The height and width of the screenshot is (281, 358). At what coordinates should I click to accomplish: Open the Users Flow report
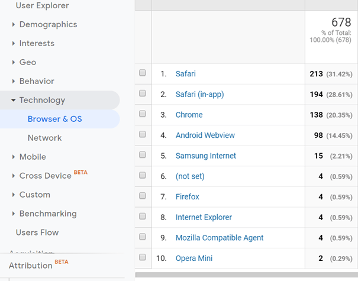click(x=37, y=232)
